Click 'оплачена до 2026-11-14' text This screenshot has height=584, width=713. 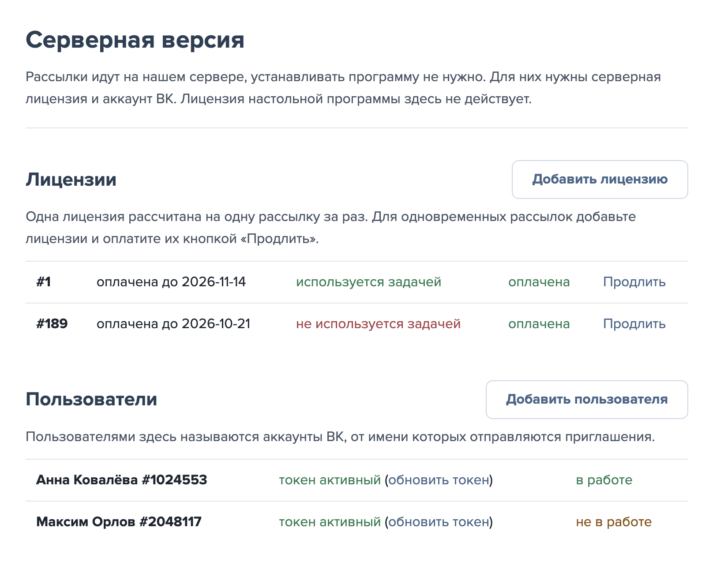coord(171,282)
